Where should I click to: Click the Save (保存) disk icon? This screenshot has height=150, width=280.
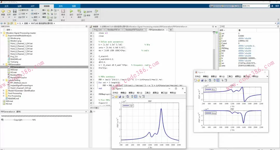(x=15, y=11)
